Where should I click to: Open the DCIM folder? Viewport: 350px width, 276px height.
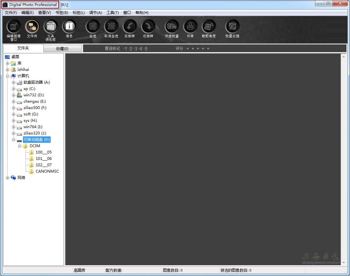coord(35,146)
